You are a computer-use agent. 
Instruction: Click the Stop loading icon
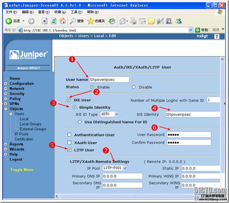(x=45, y=21)
